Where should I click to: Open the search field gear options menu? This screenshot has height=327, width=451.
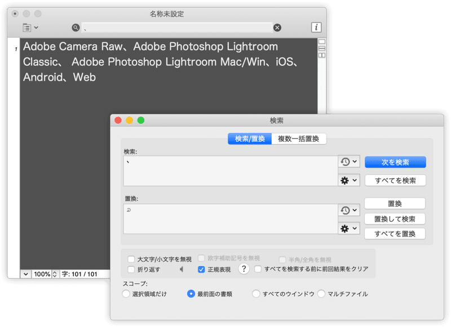349,180
